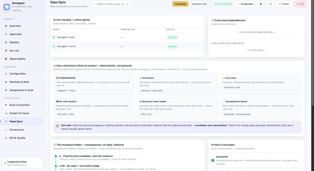Image resolution: width=314 pixels, height=171 pixels.
Task: Click the settle.go → Priya 62% chip
Action: (x=152, y=90)
